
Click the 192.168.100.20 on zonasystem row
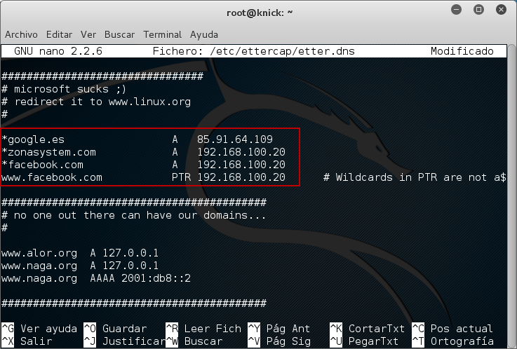241,152
